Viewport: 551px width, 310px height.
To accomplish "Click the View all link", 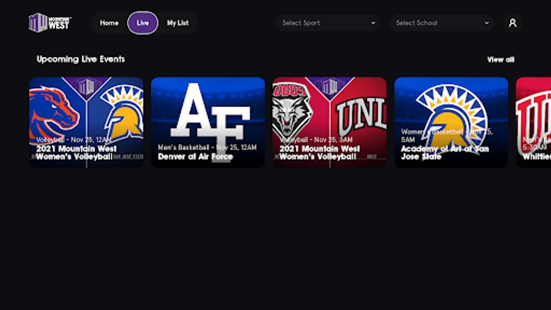I will pyautogui.click(x=501, y=60).
